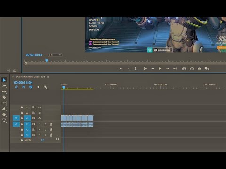The height and width of the screenshot is (169, 226).
Task: Start voice-over record on A2
Action: click(x=51, y=130)
